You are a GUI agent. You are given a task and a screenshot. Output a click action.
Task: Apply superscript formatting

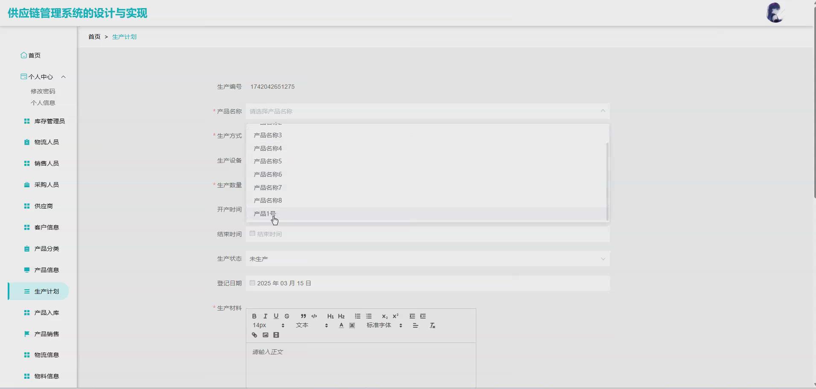pyautogui.click(x=396, y=316)
